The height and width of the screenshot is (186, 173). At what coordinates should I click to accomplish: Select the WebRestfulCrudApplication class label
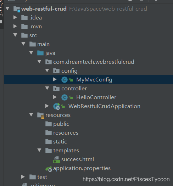tap(104, 106)
